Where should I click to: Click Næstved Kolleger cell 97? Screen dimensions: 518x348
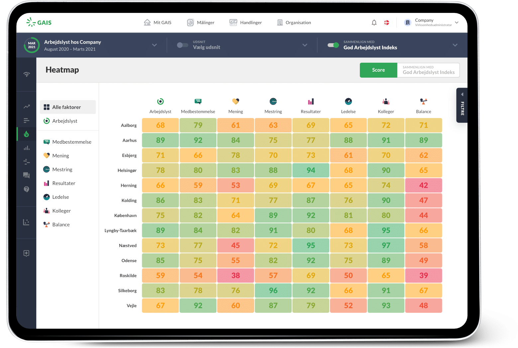tap(386, 245)
